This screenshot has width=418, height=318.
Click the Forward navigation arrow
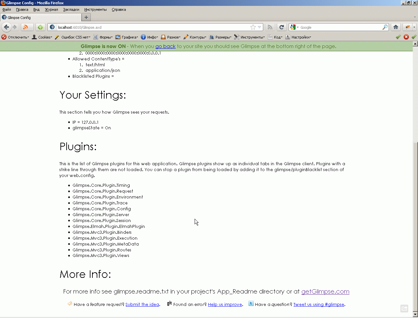tap(14, 27)
